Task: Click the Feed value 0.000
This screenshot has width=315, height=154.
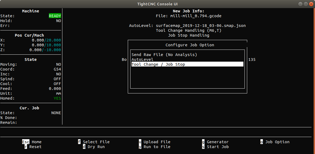Action: 55,89
